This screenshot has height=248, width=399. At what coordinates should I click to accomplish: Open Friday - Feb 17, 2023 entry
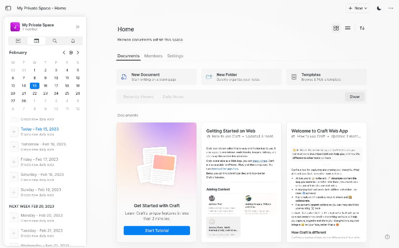click(39, 159)
